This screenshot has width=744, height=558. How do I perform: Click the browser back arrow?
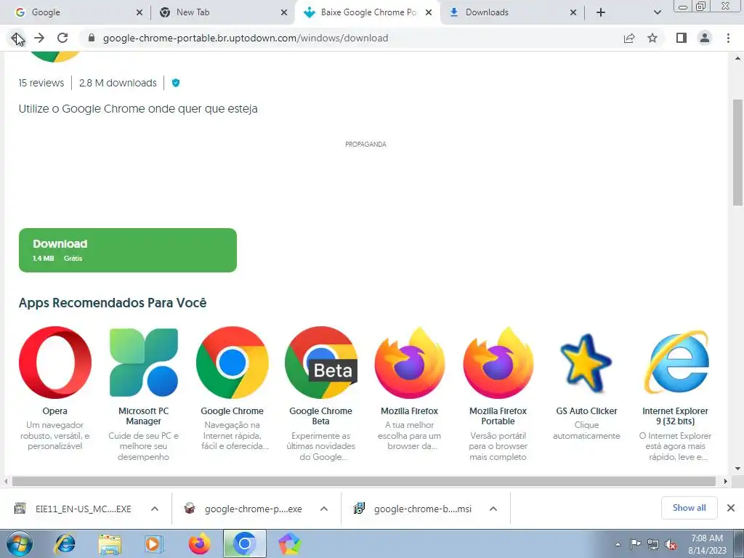[17, 38]
